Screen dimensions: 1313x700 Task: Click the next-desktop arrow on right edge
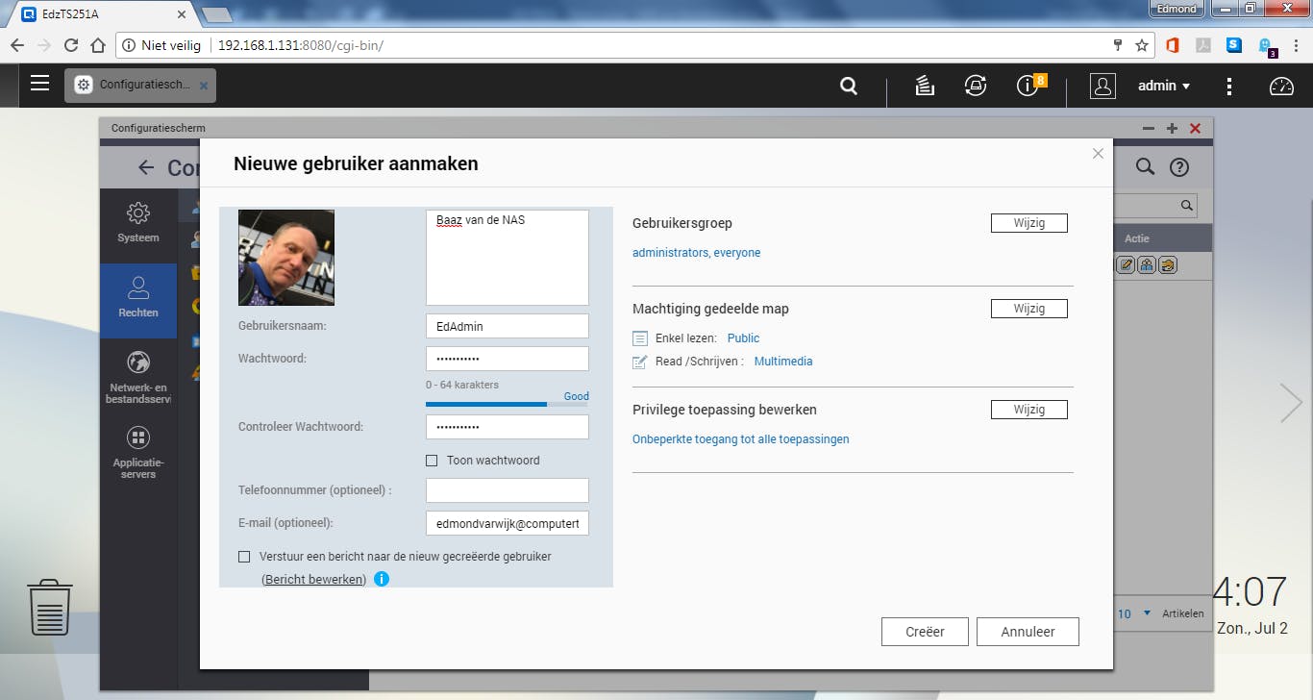1291,403
